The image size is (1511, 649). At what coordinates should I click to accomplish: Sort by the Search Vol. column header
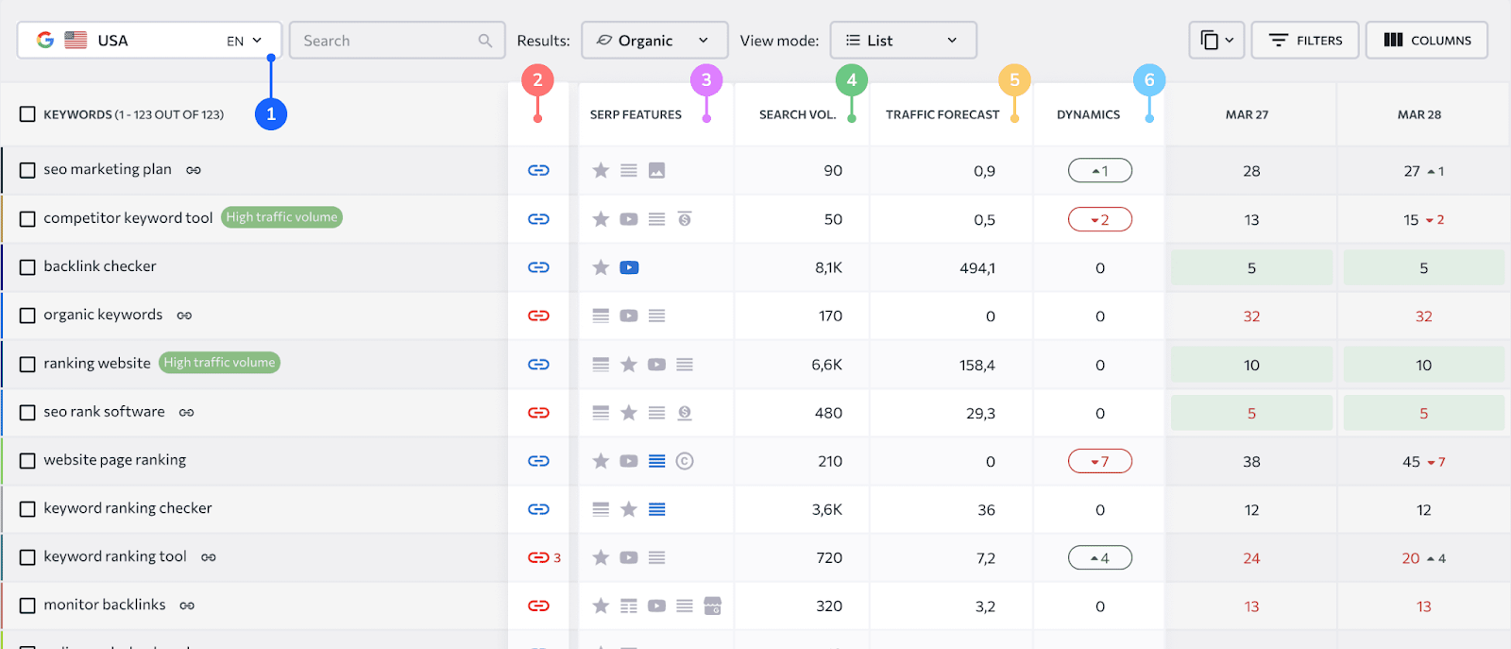pos(797,114)
